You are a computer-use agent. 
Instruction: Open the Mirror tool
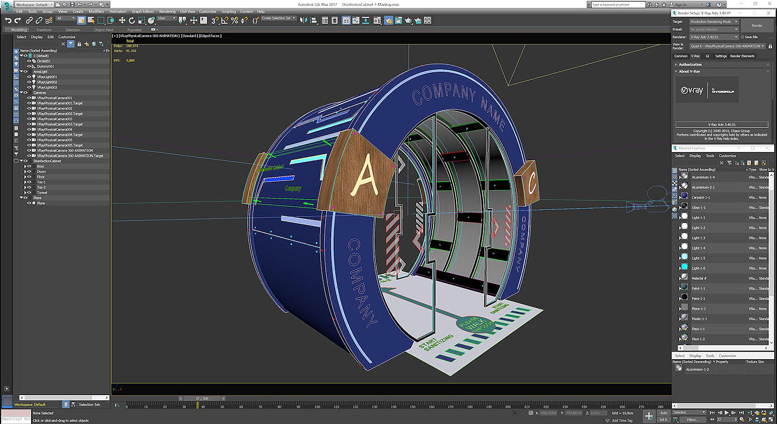(x=303, y=20)
